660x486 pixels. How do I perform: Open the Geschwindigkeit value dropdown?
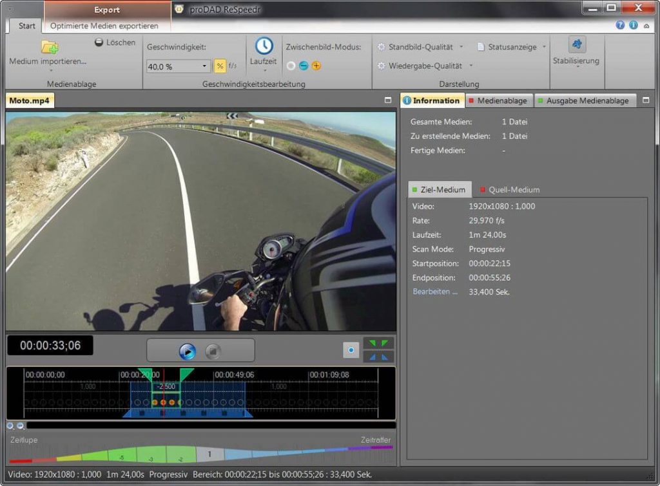(x=204, y=65)
